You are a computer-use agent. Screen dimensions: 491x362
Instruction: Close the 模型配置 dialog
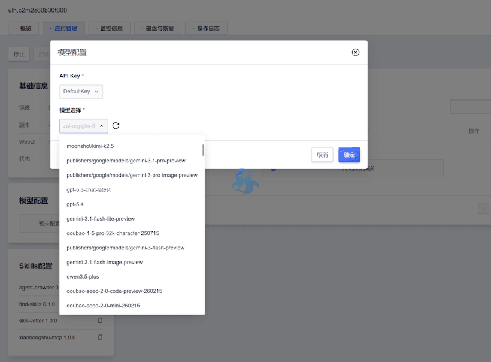(x=356, y=52)
